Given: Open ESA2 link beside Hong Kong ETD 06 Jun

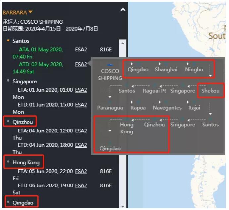Looking at the screenshot, I should [81, 185].
